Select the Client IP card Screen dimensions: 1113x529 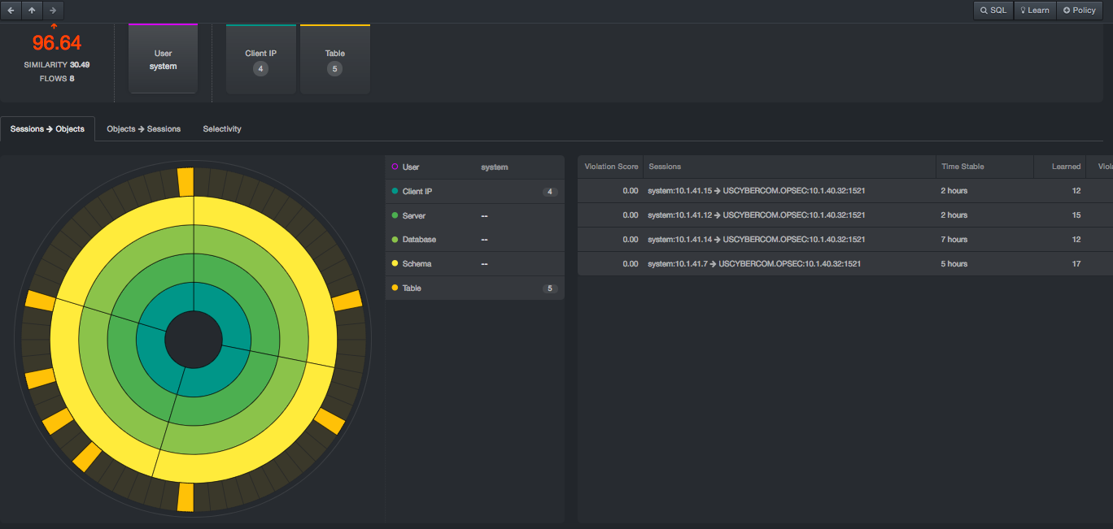[x=260, y=60]
